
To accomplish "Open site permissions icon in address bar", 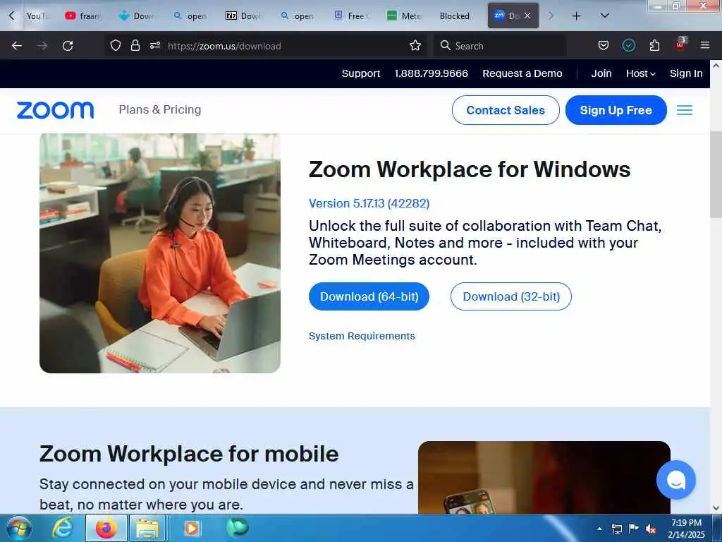I will (x=154, y=46).
